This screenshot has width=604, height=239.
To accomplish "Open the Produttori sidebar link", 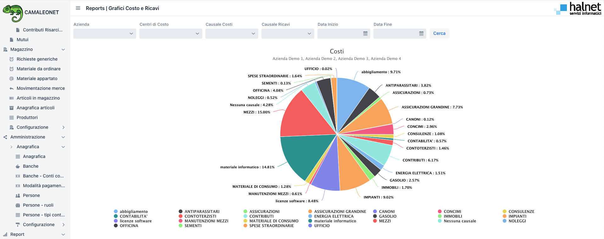I will [x=27, y=117].
